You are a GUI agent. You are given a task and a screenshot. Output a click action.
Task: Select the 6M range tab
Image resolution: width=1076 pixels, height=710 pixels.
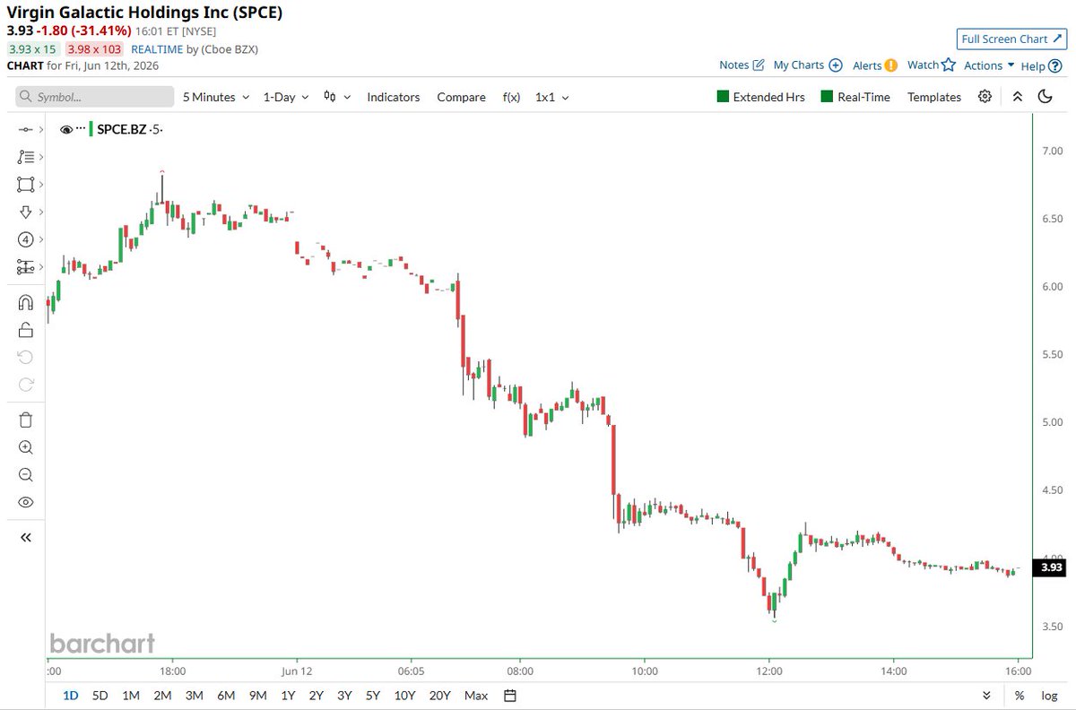coord(225,696)
